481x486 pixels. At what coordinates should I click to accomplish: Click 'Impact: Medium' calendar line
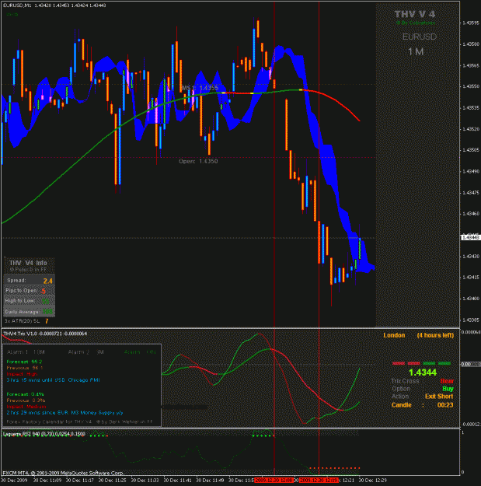pos(26,407)
